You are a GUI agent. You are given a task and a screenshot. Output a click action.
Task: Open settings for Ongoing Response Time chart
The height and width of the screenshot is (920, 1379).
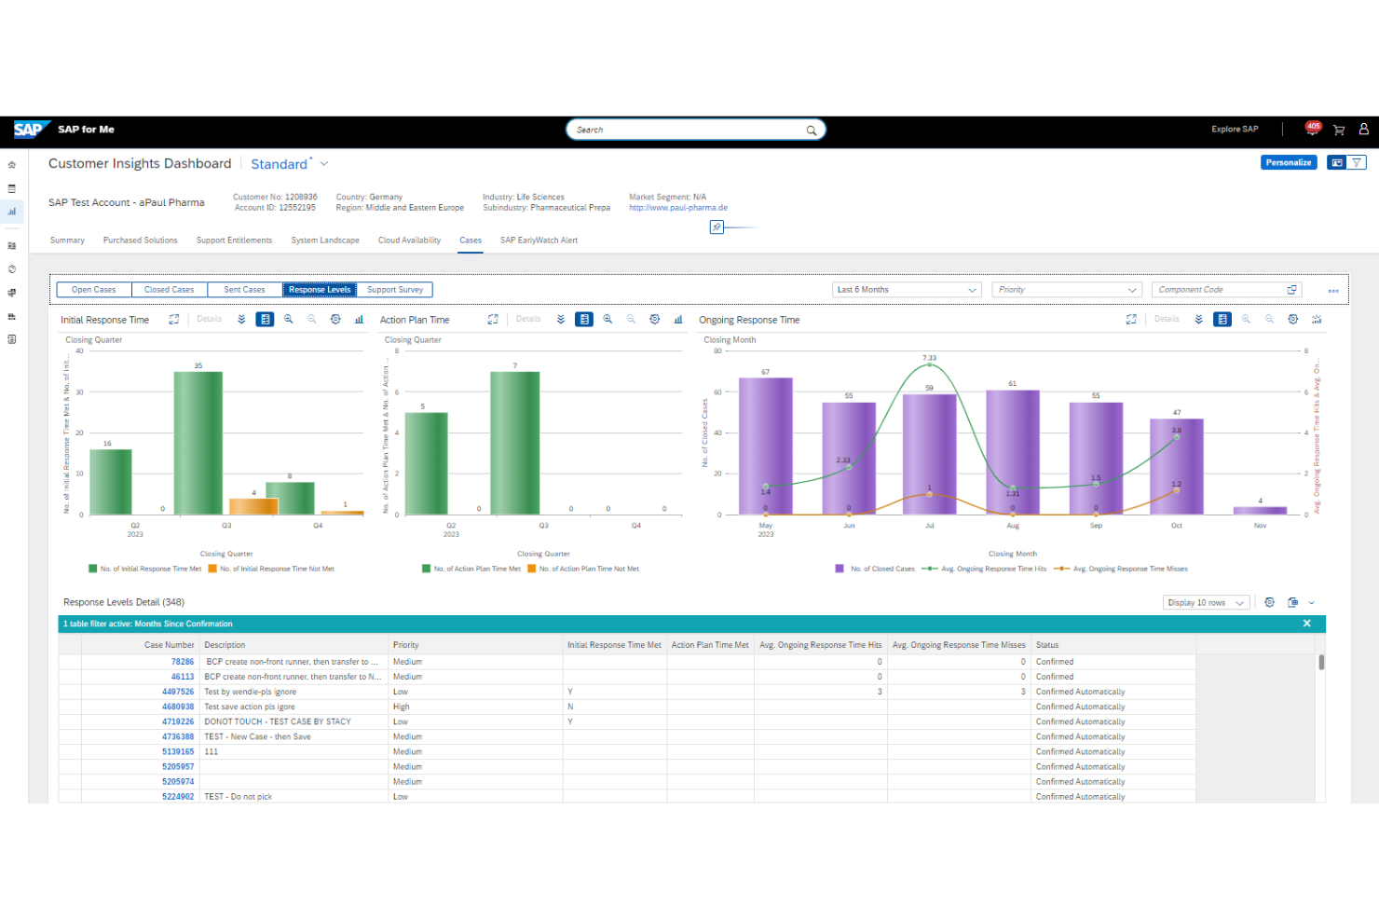pos(1293,320)
